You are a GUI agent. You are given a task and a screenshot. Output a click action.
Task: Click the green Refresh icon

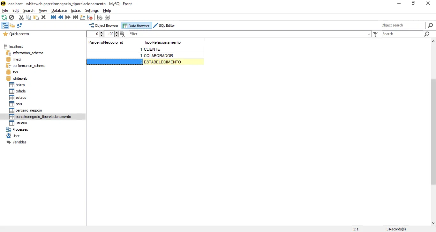pyautogui.click(x=4, y=17)
